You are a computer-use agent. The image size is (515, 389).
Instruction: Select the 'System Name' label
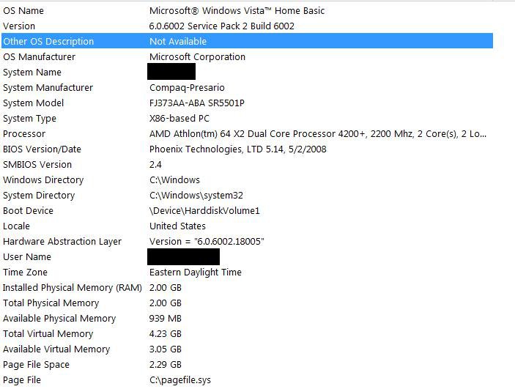click(32, 73)
